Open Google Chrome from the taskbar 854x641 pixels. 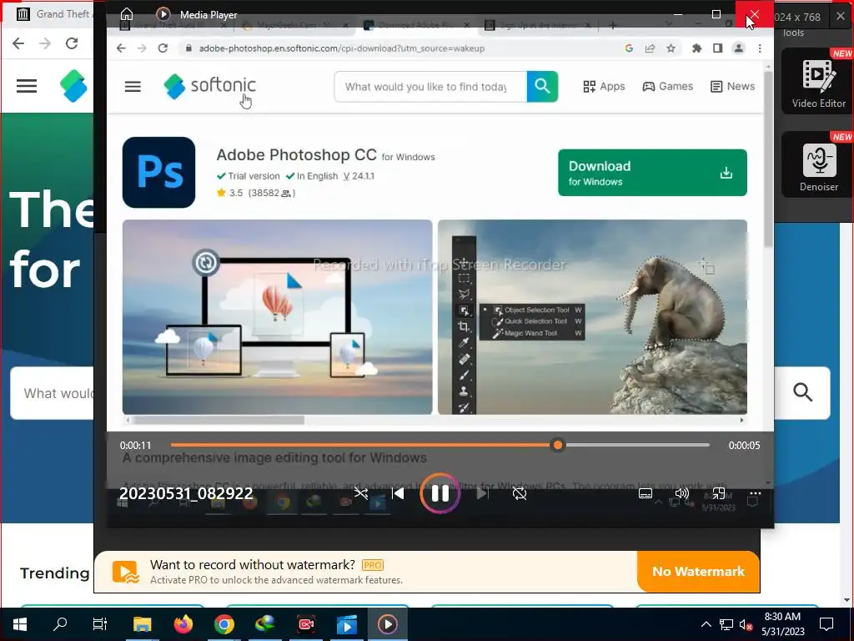pos(224,624)
